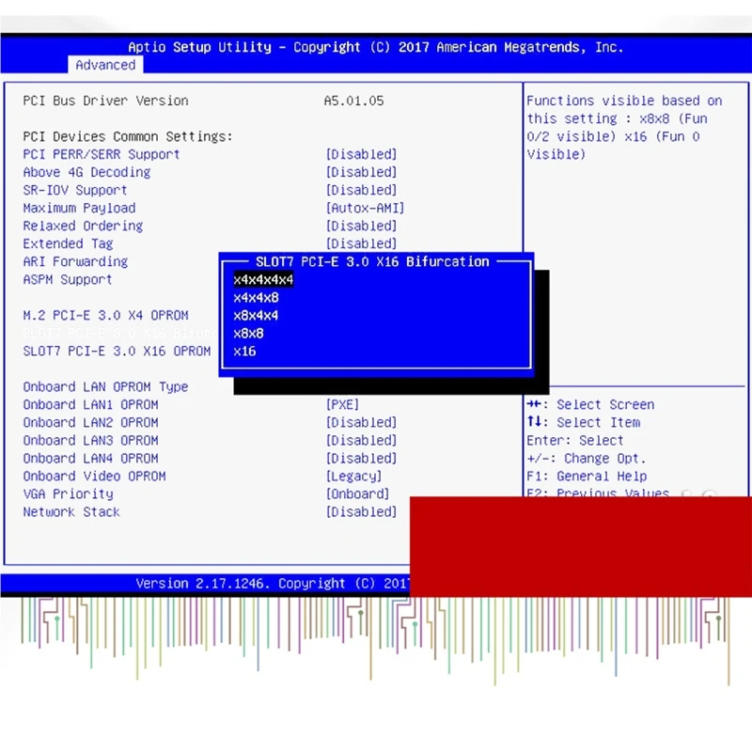Switch to the Advanced tab
The height and width of the screenshot is (752, 752).
point(105,65)
